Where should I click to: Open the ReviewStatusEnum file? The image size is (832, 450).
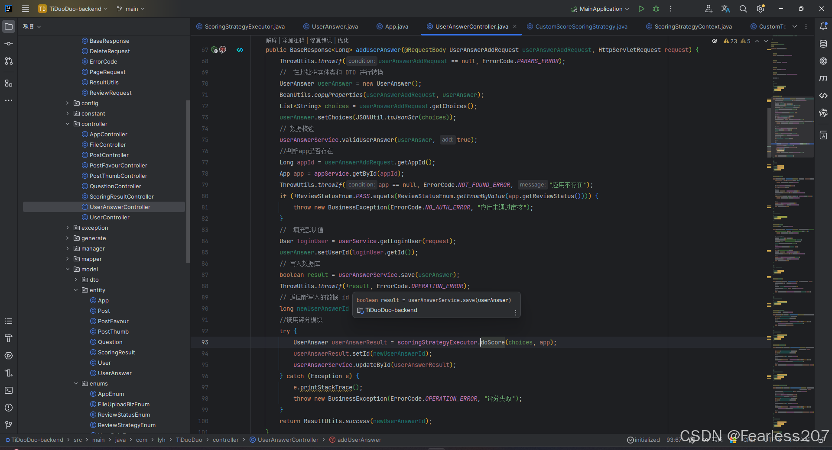pos(123,415)
